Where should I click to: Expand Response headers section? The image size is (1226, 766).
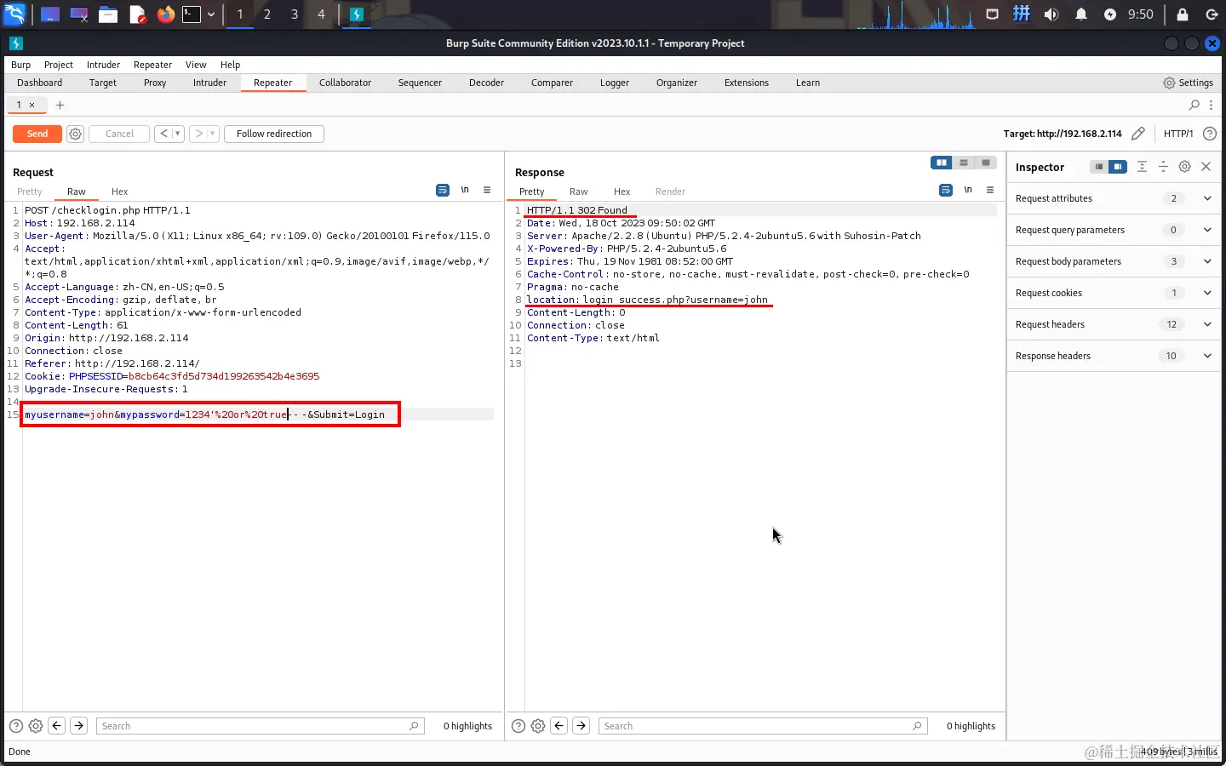point(1207,356)
